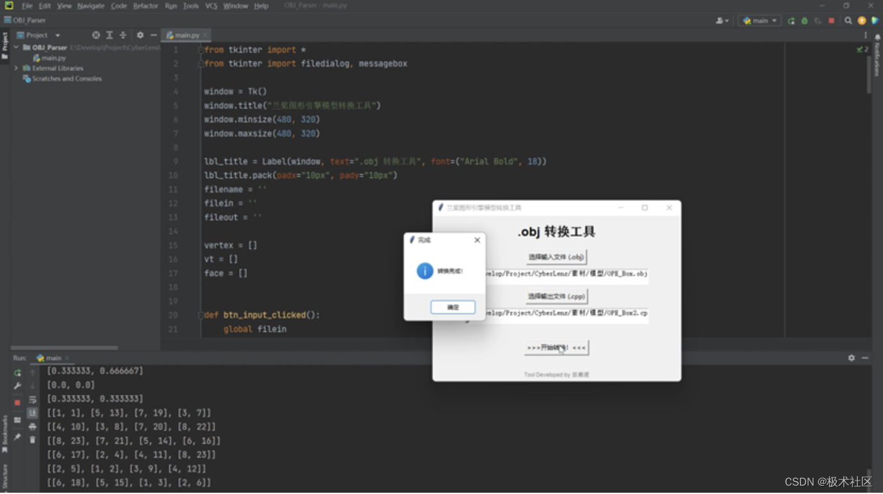Image resolution: width=883 pixels, height=494 pixels.
Task: Open the Edit menu
Action: pyautogui.click(x=44, y=6)
